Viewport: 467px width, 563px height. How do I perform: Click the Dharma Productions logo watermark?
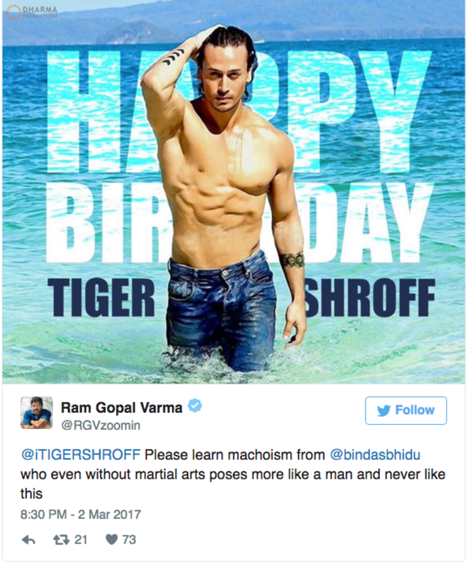click(32, 12)
